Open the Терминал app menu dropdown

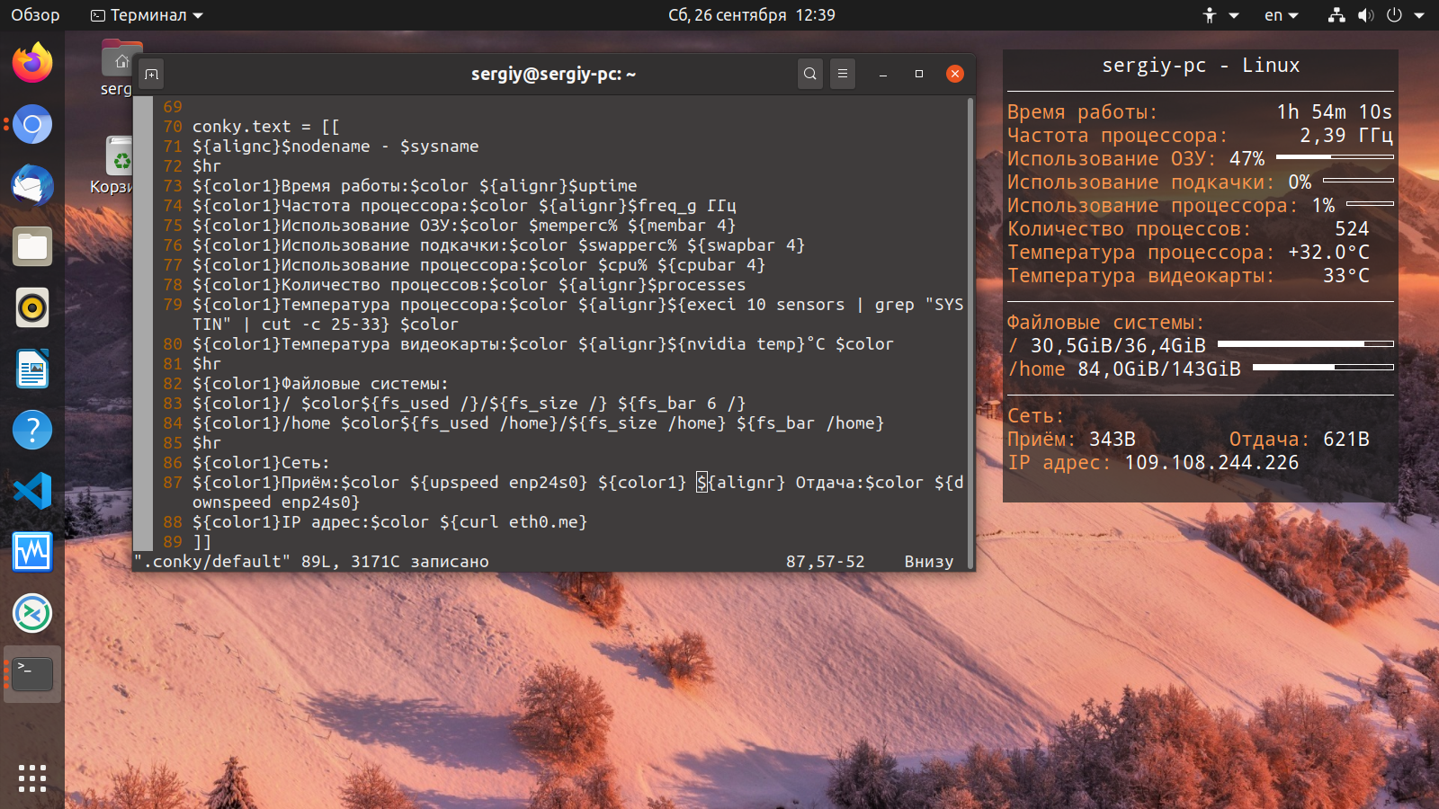coord(147,15)
